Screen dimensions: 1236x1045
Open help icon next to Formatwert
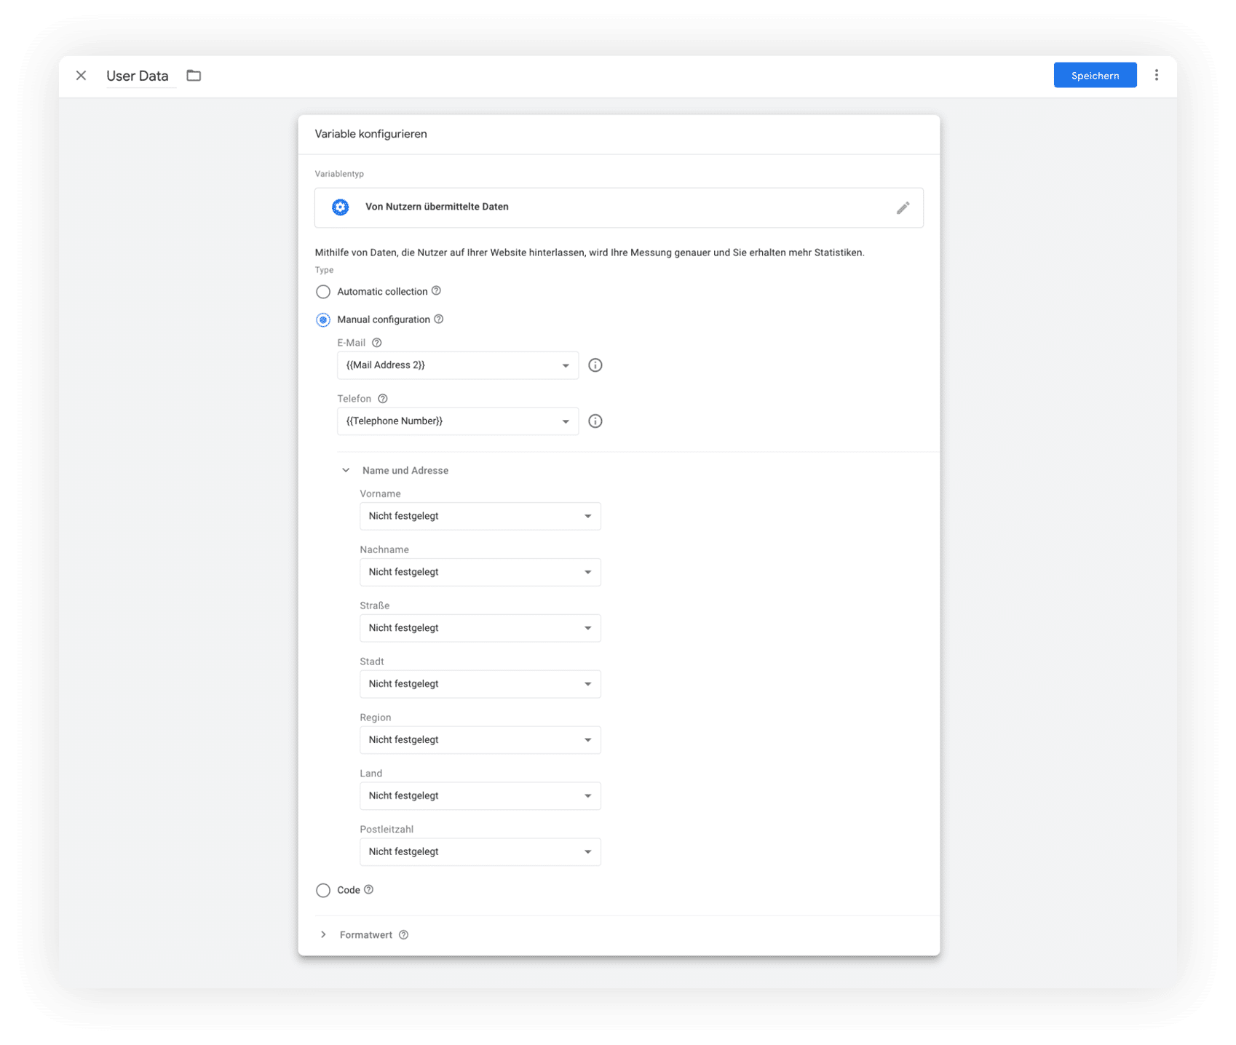click(x=403, y=935)
